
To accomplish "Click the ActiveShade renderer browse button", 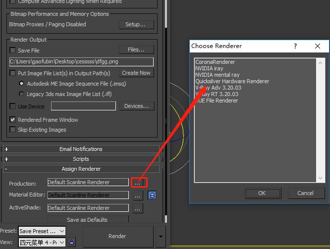I will (x=138, y=208).
